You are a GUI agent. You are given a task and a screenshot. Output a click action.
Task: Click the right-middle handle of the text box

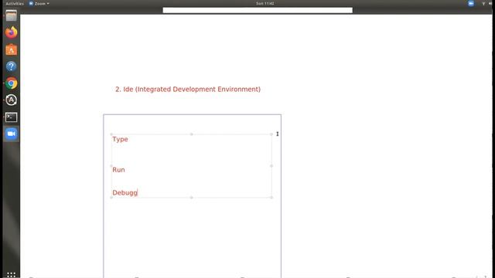coord(271,166)
